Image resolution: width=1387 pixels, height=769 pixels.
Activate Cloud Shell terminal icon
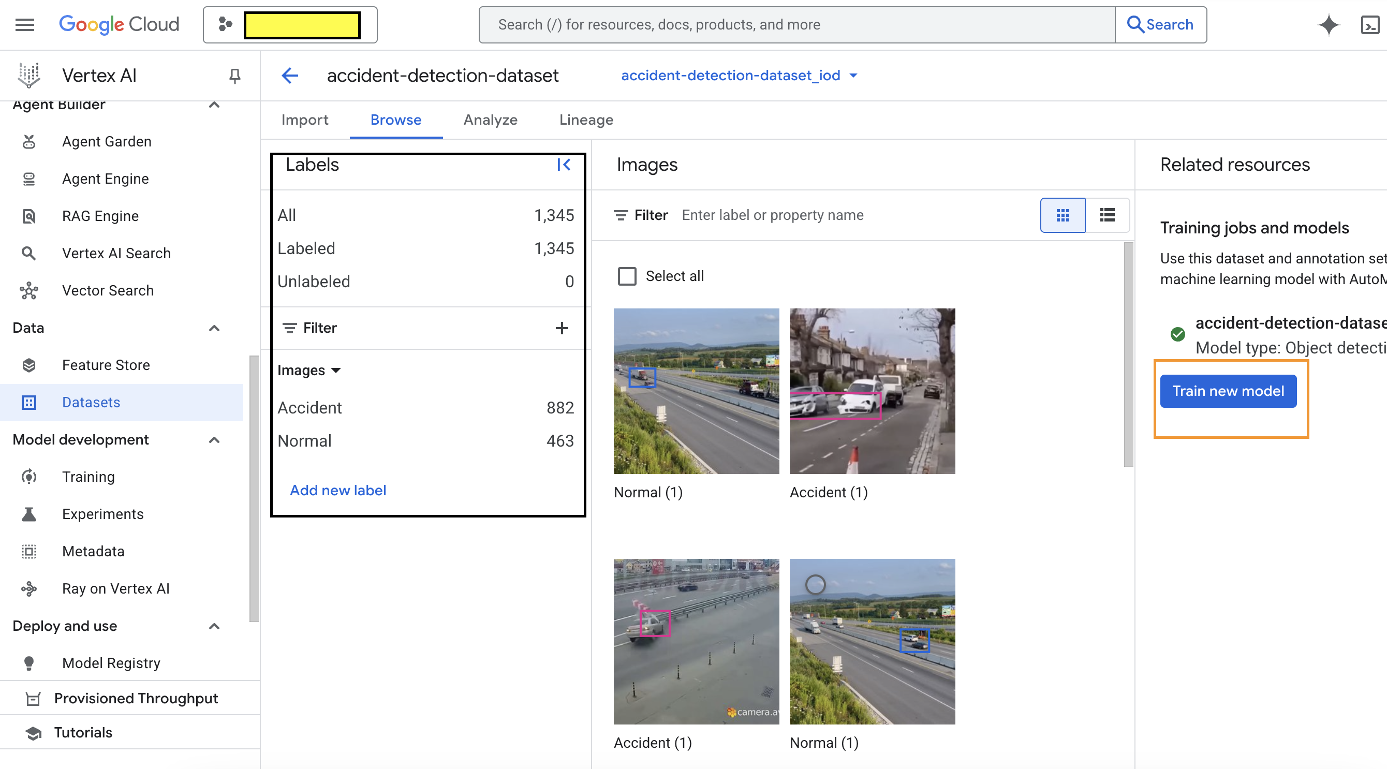pos(1370,25)
